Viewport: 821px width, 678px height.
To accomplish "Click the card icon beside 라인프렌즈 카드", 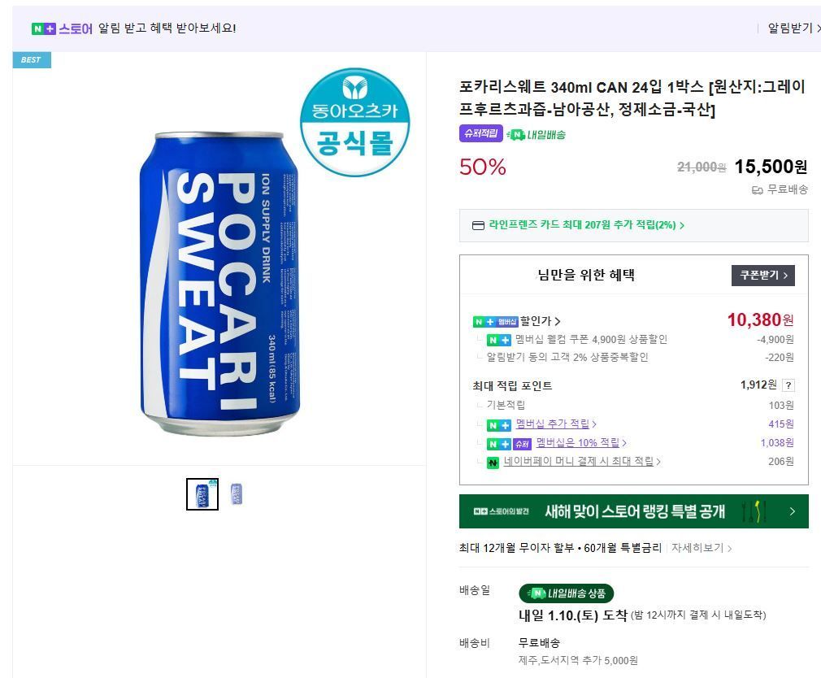I will 479,225.
